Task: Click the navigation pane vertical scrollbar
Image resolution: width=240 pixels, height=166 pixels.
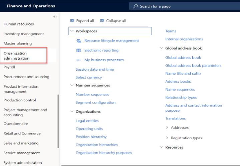Action: 58,121
